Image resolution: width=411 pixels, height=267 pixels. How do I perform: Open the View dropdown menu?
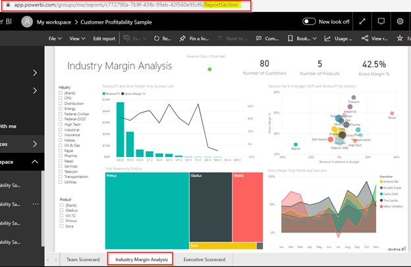click(77, 38)
